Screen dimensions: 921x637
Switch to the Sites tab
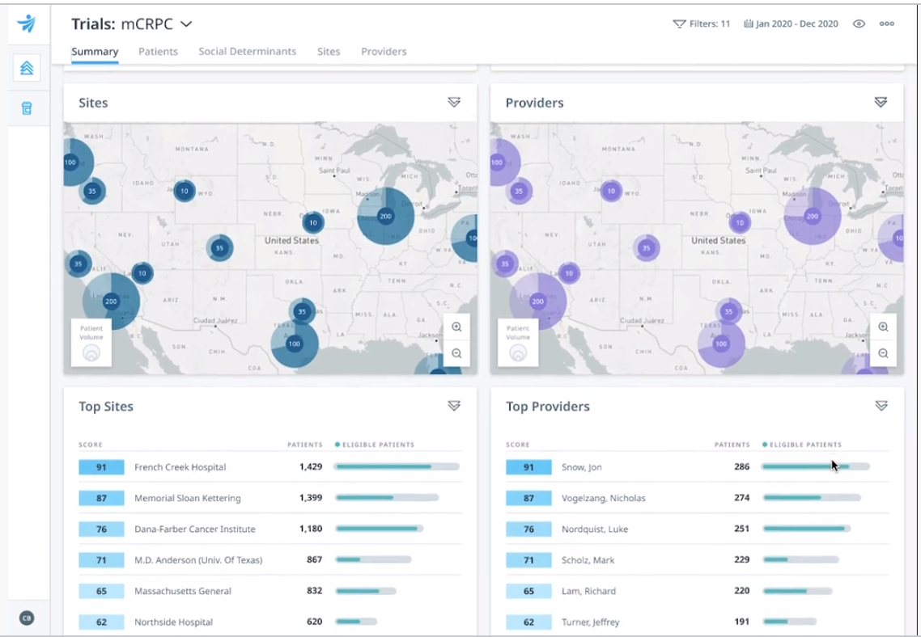329,52
